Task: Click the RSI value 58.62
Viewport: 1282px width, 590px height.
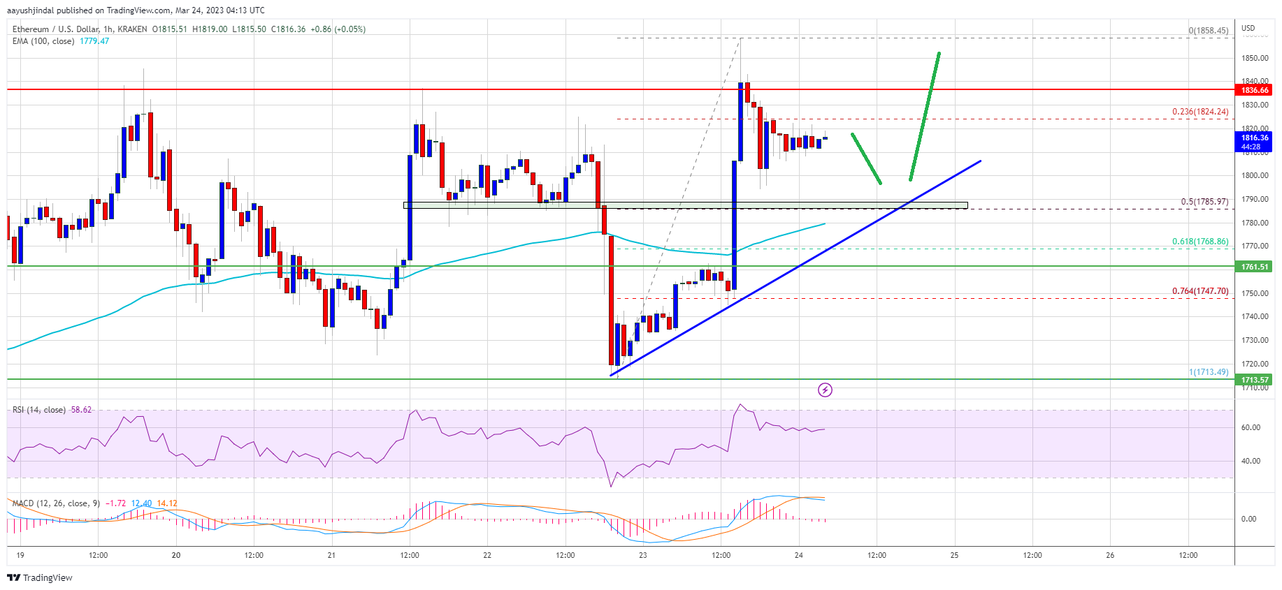Action: [81, 410]
